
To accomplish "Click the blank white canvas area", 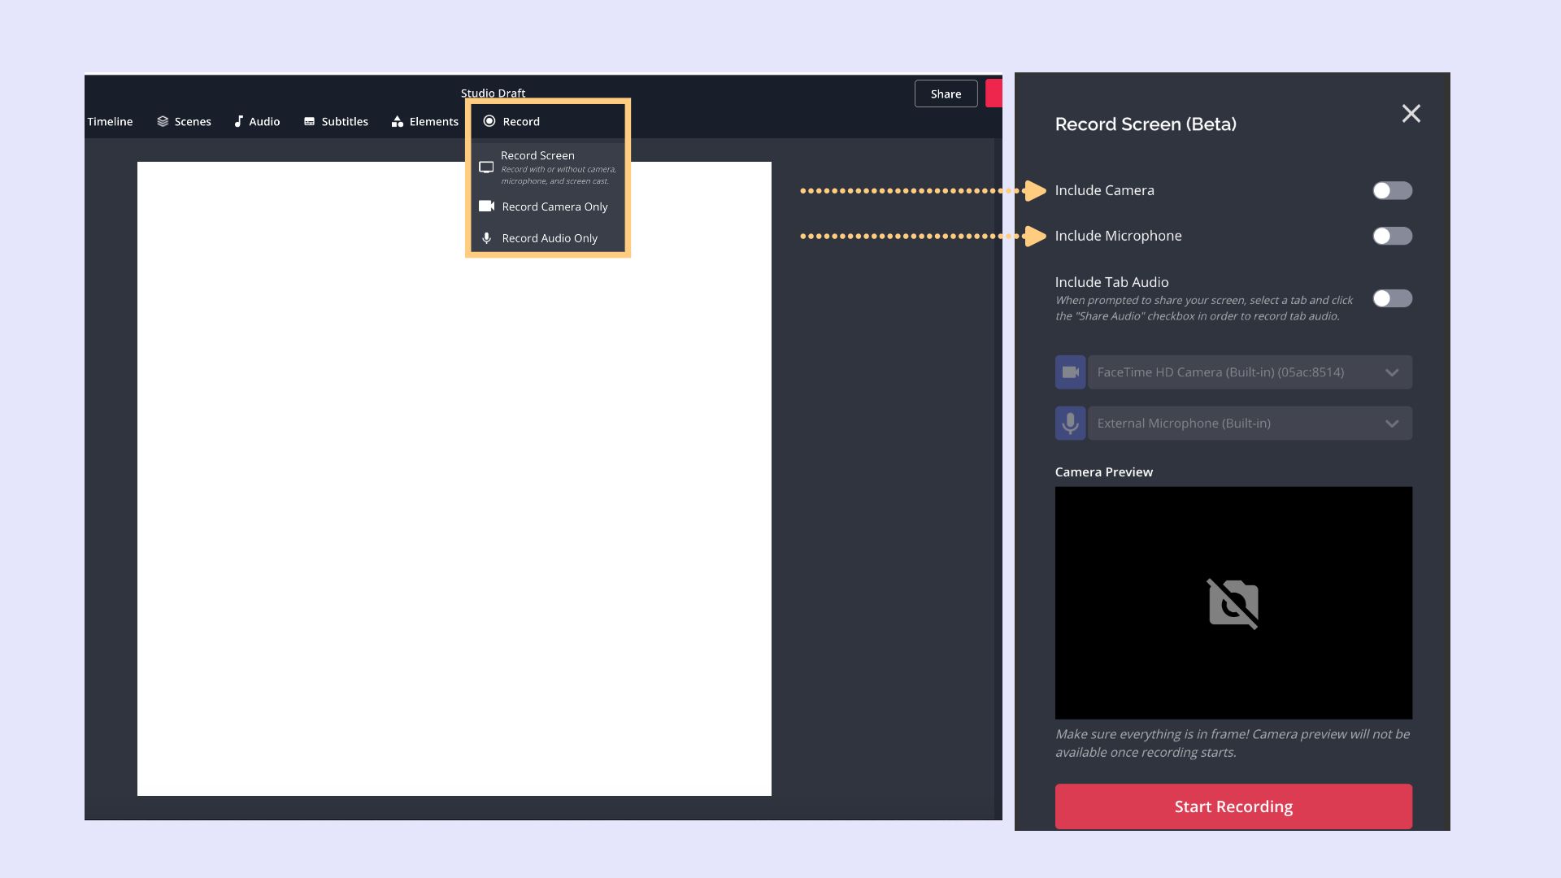I will pyautogui.click(x=454, y=504).
